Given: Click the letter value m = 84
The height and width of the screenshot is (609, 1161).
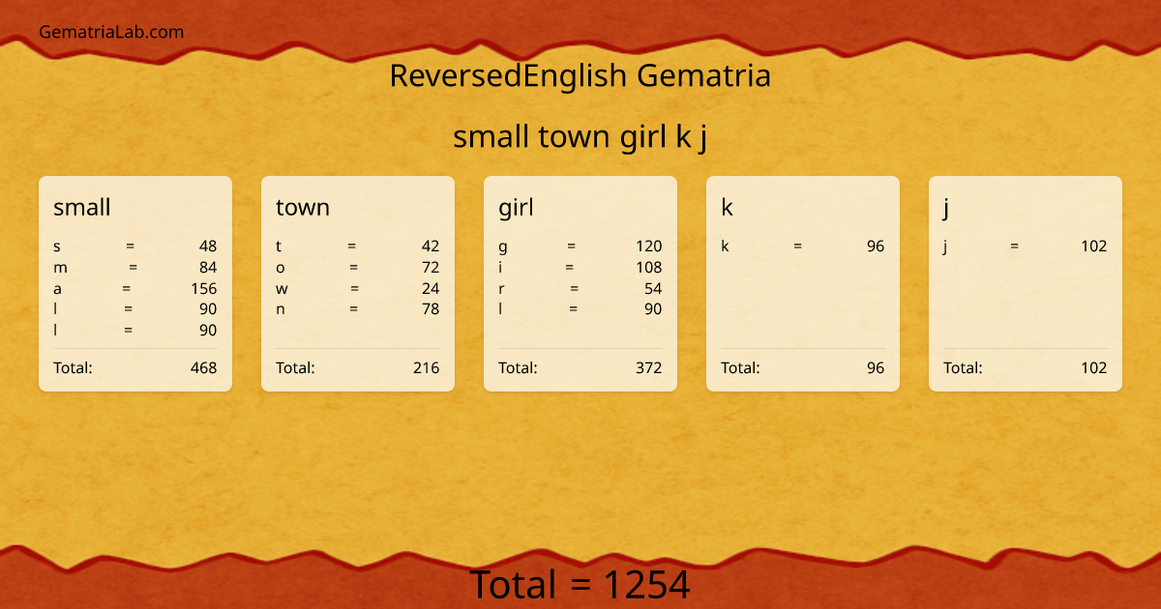Looking at the screenshot, I should (135, 267).
